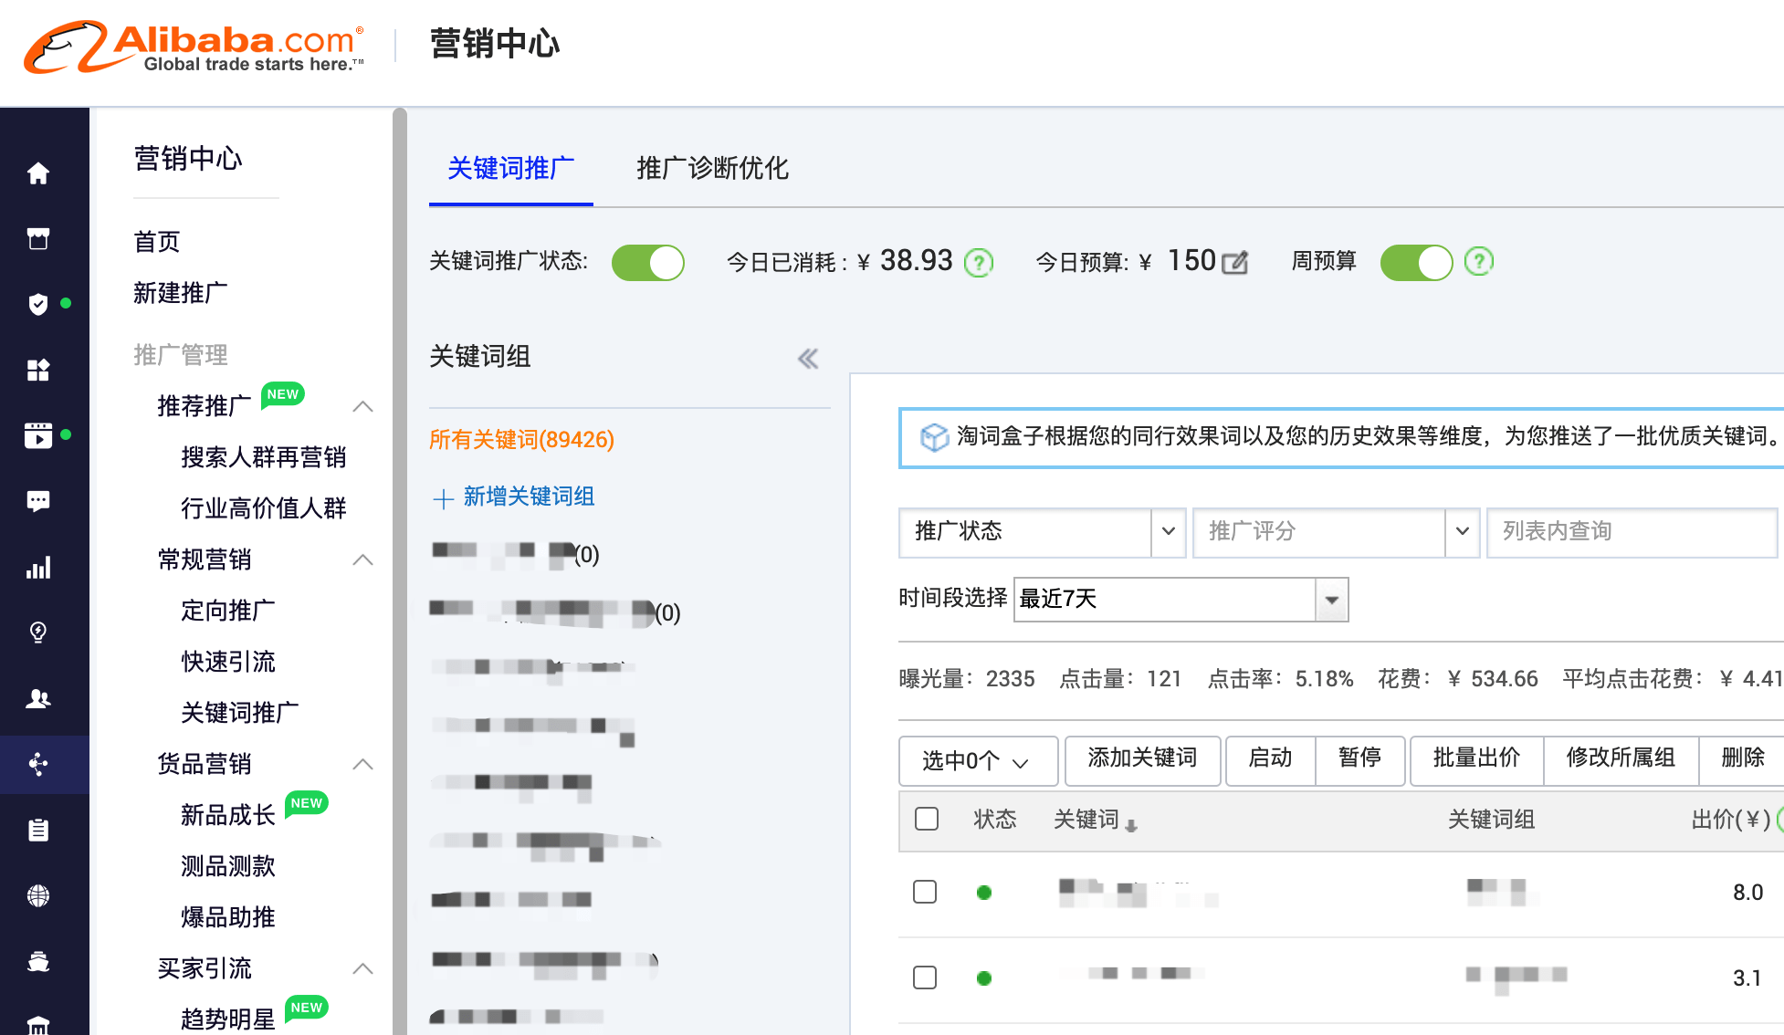Image resolution: width=1784 pixels, height=1035 pixels.
Task: Collapse keyword group panel double-arrow icon
Action: (x=808, y=359)
